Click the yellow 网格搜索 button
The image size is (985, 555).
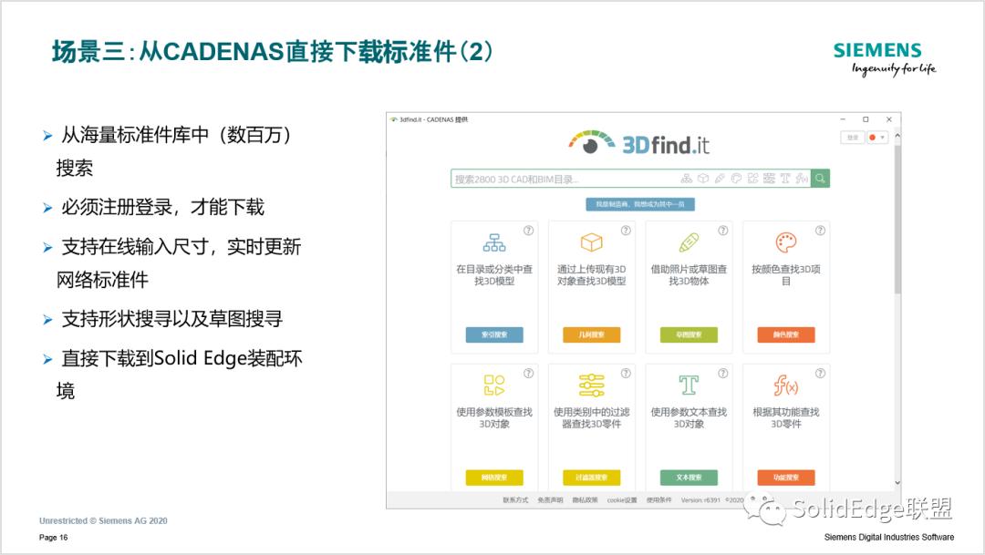click(x=494, y=478)
